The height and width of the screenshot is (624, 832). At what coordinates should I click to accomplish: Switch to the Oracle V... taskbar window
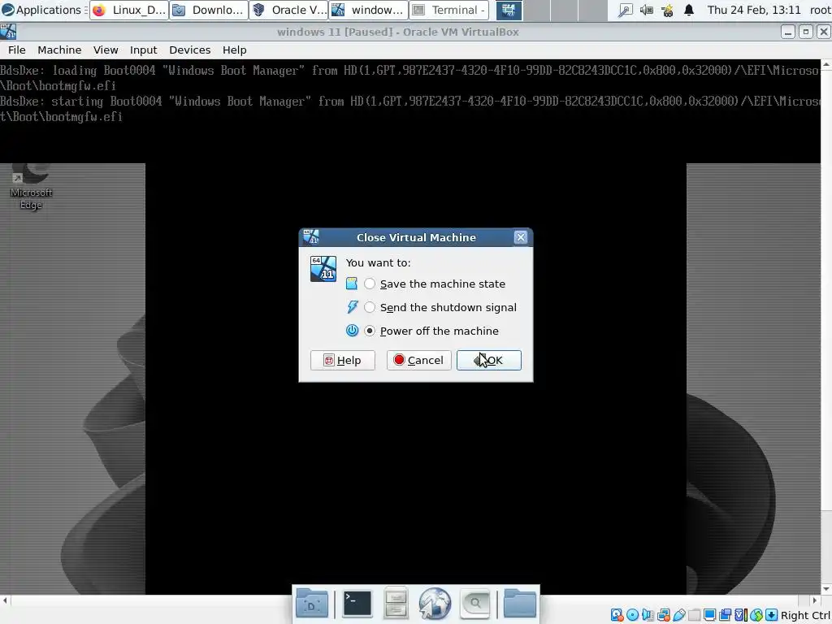tap(288, 10)
